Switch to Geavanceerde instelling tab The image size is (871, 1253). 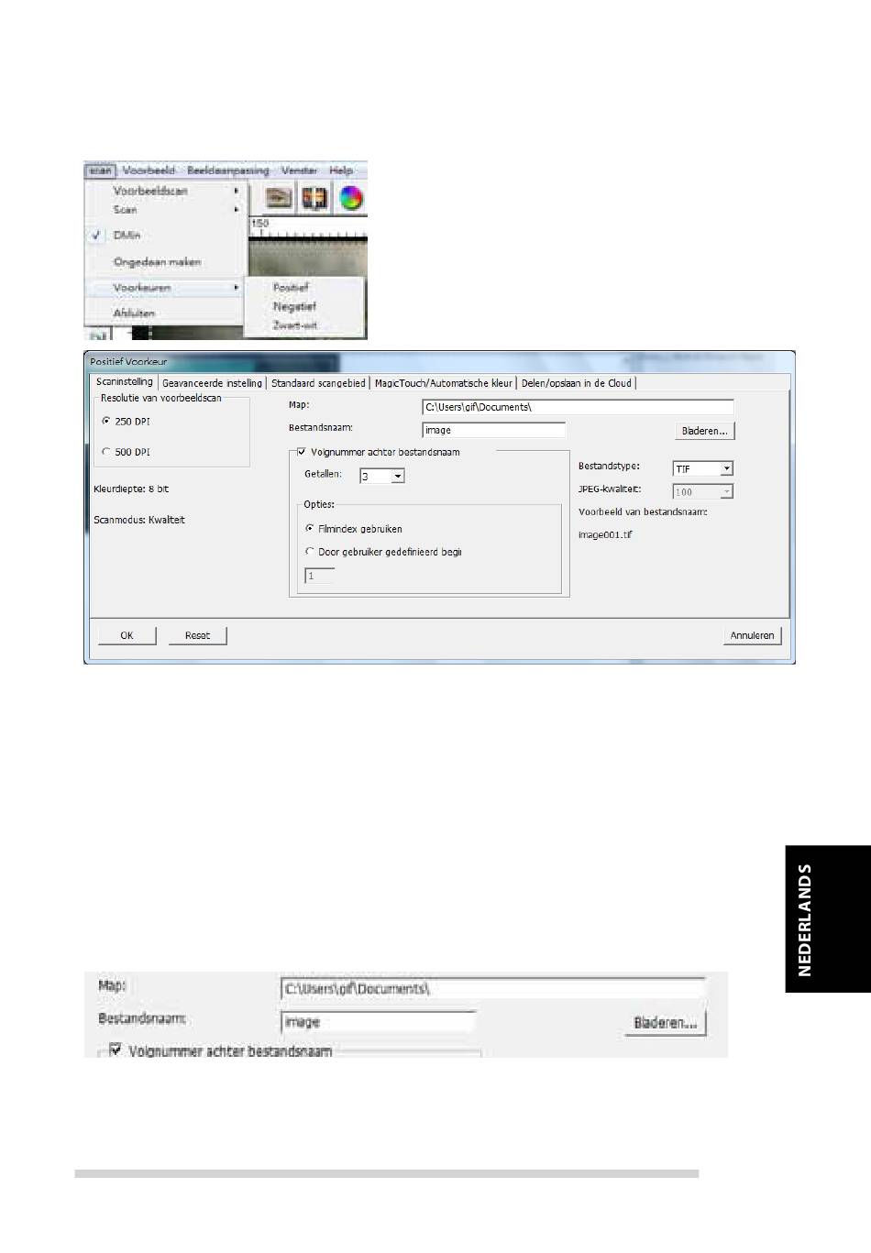(212, 383)
